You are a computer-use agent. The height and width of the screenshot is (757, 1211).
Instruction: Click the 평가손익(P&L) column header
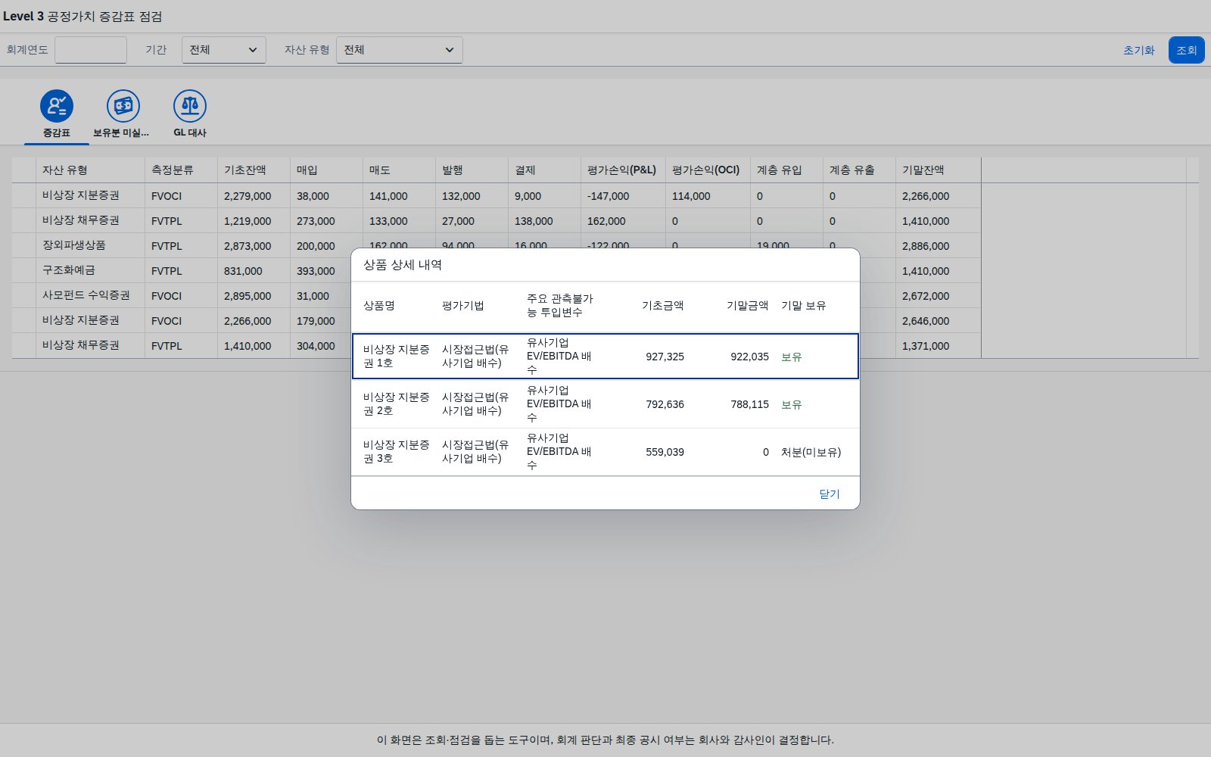[623, 170]
